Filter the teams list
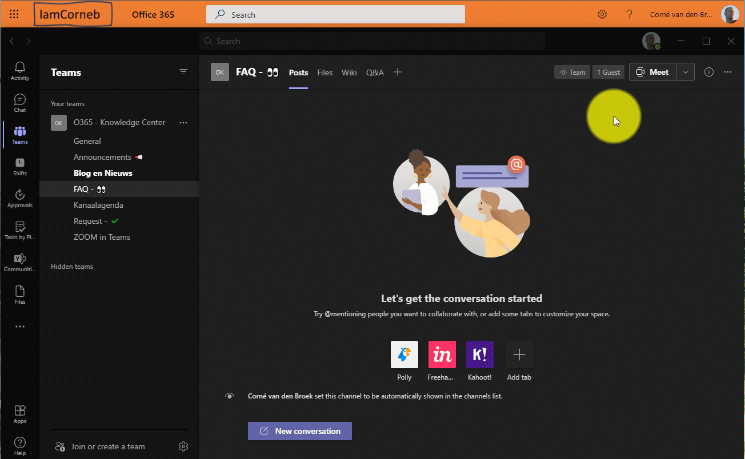Viewport: 745px width, 459px height. [x=183, y=72]
